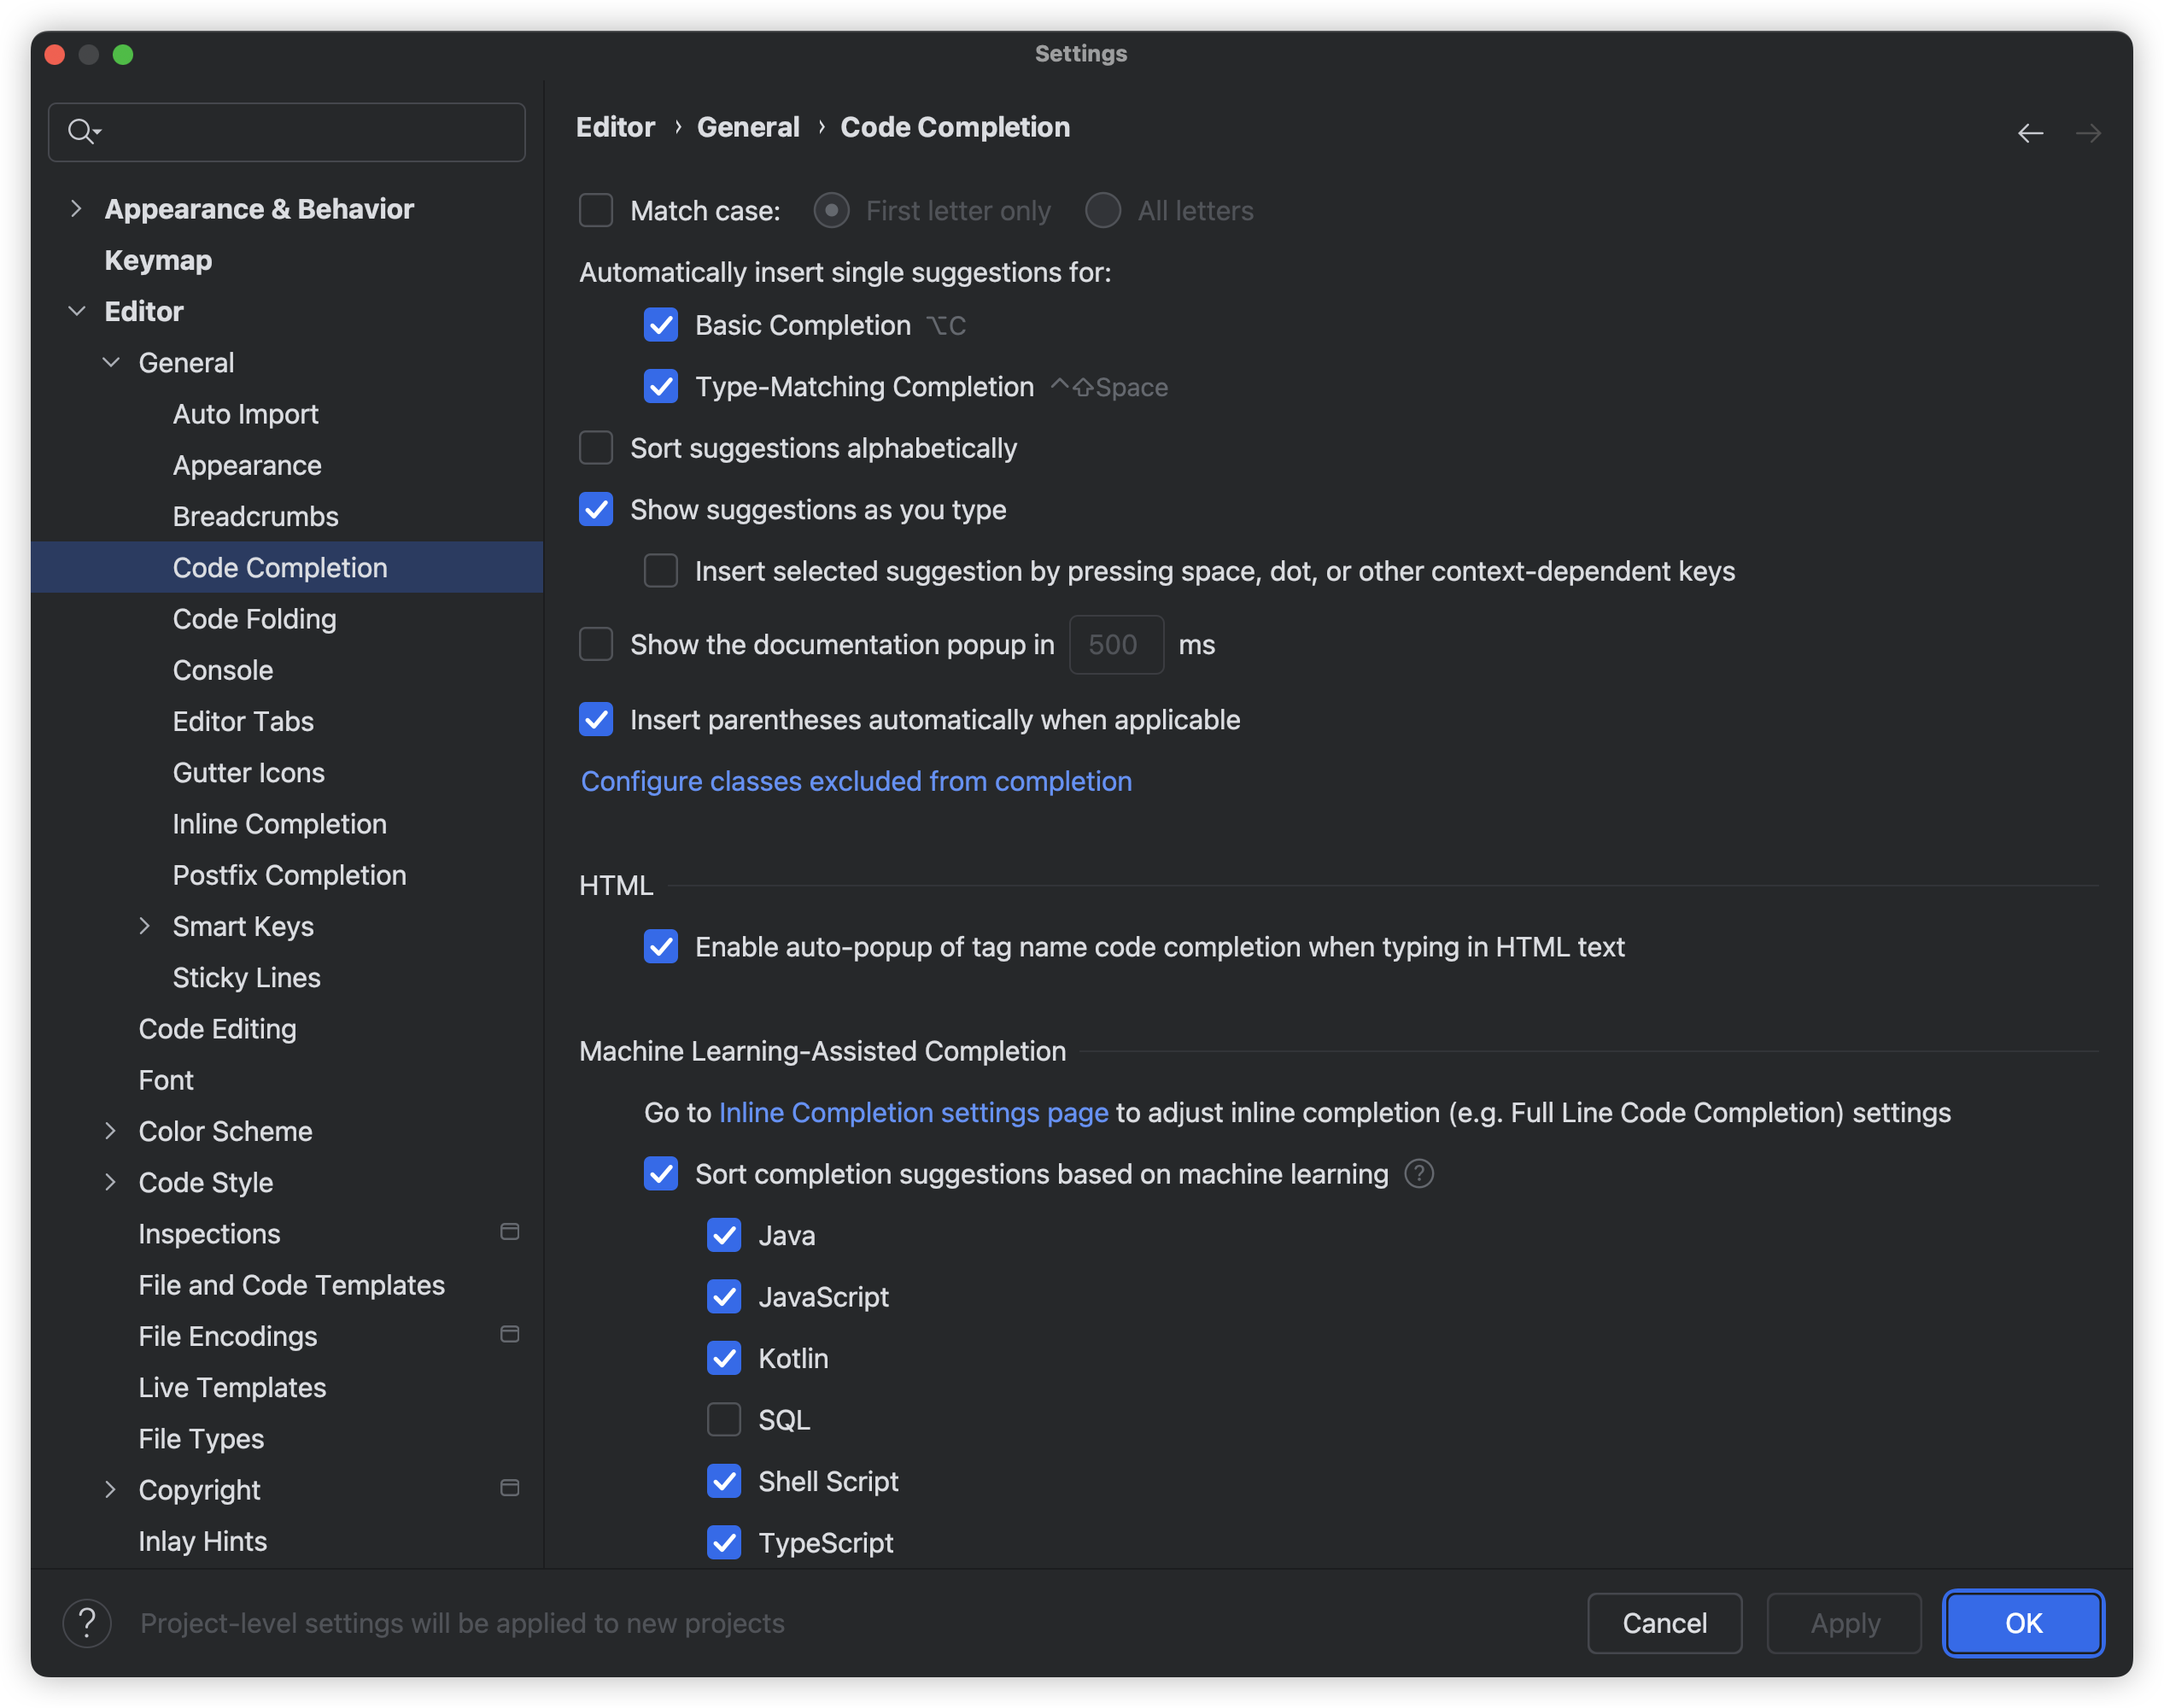Click the forward navigation arrow
2164x1708 pixels.
(x=2087, y=133)
